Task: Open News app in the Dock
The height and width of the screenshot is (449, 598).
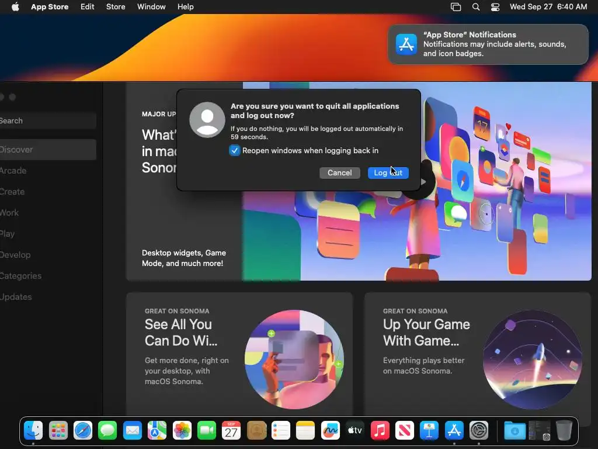Action: (x=405, y=431)
